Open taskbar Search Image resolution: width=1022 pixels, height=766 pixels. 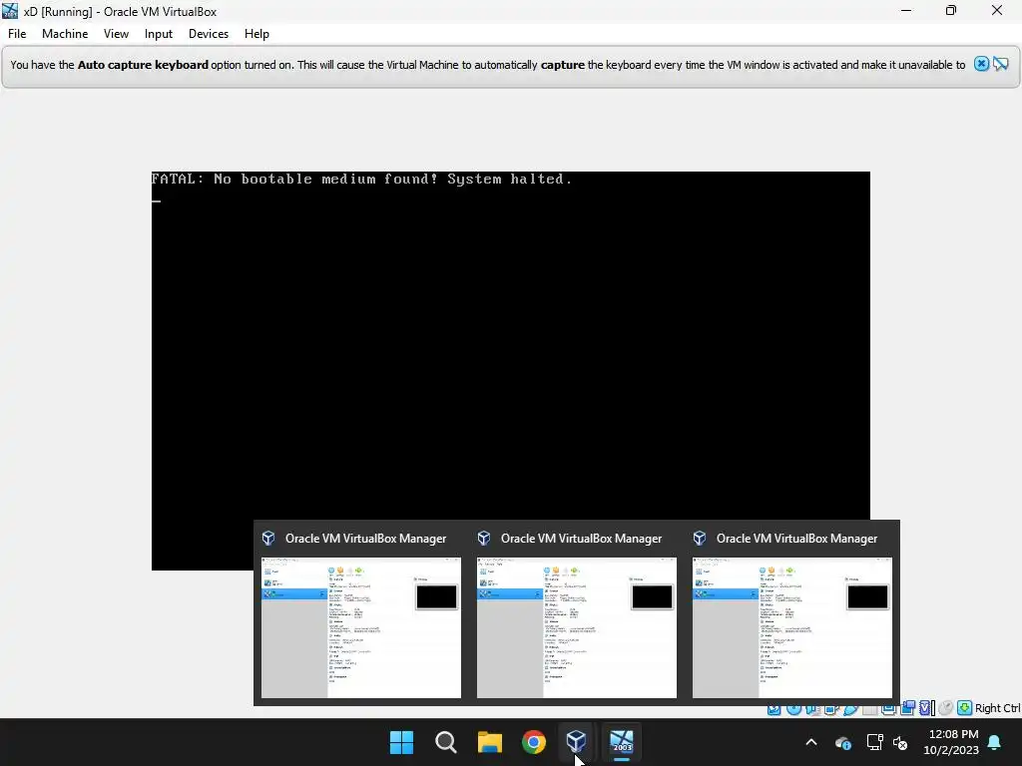446,742
